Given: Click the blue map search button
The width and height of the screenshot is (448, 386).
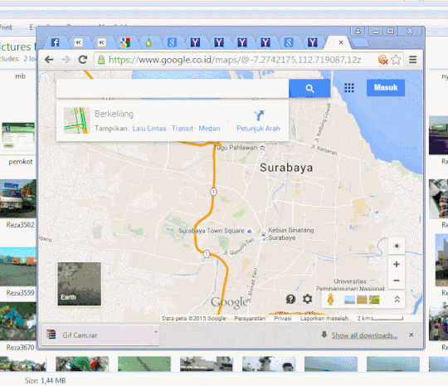Looking at the screenshot, I should pyautogui.click(x=309, y=88).
